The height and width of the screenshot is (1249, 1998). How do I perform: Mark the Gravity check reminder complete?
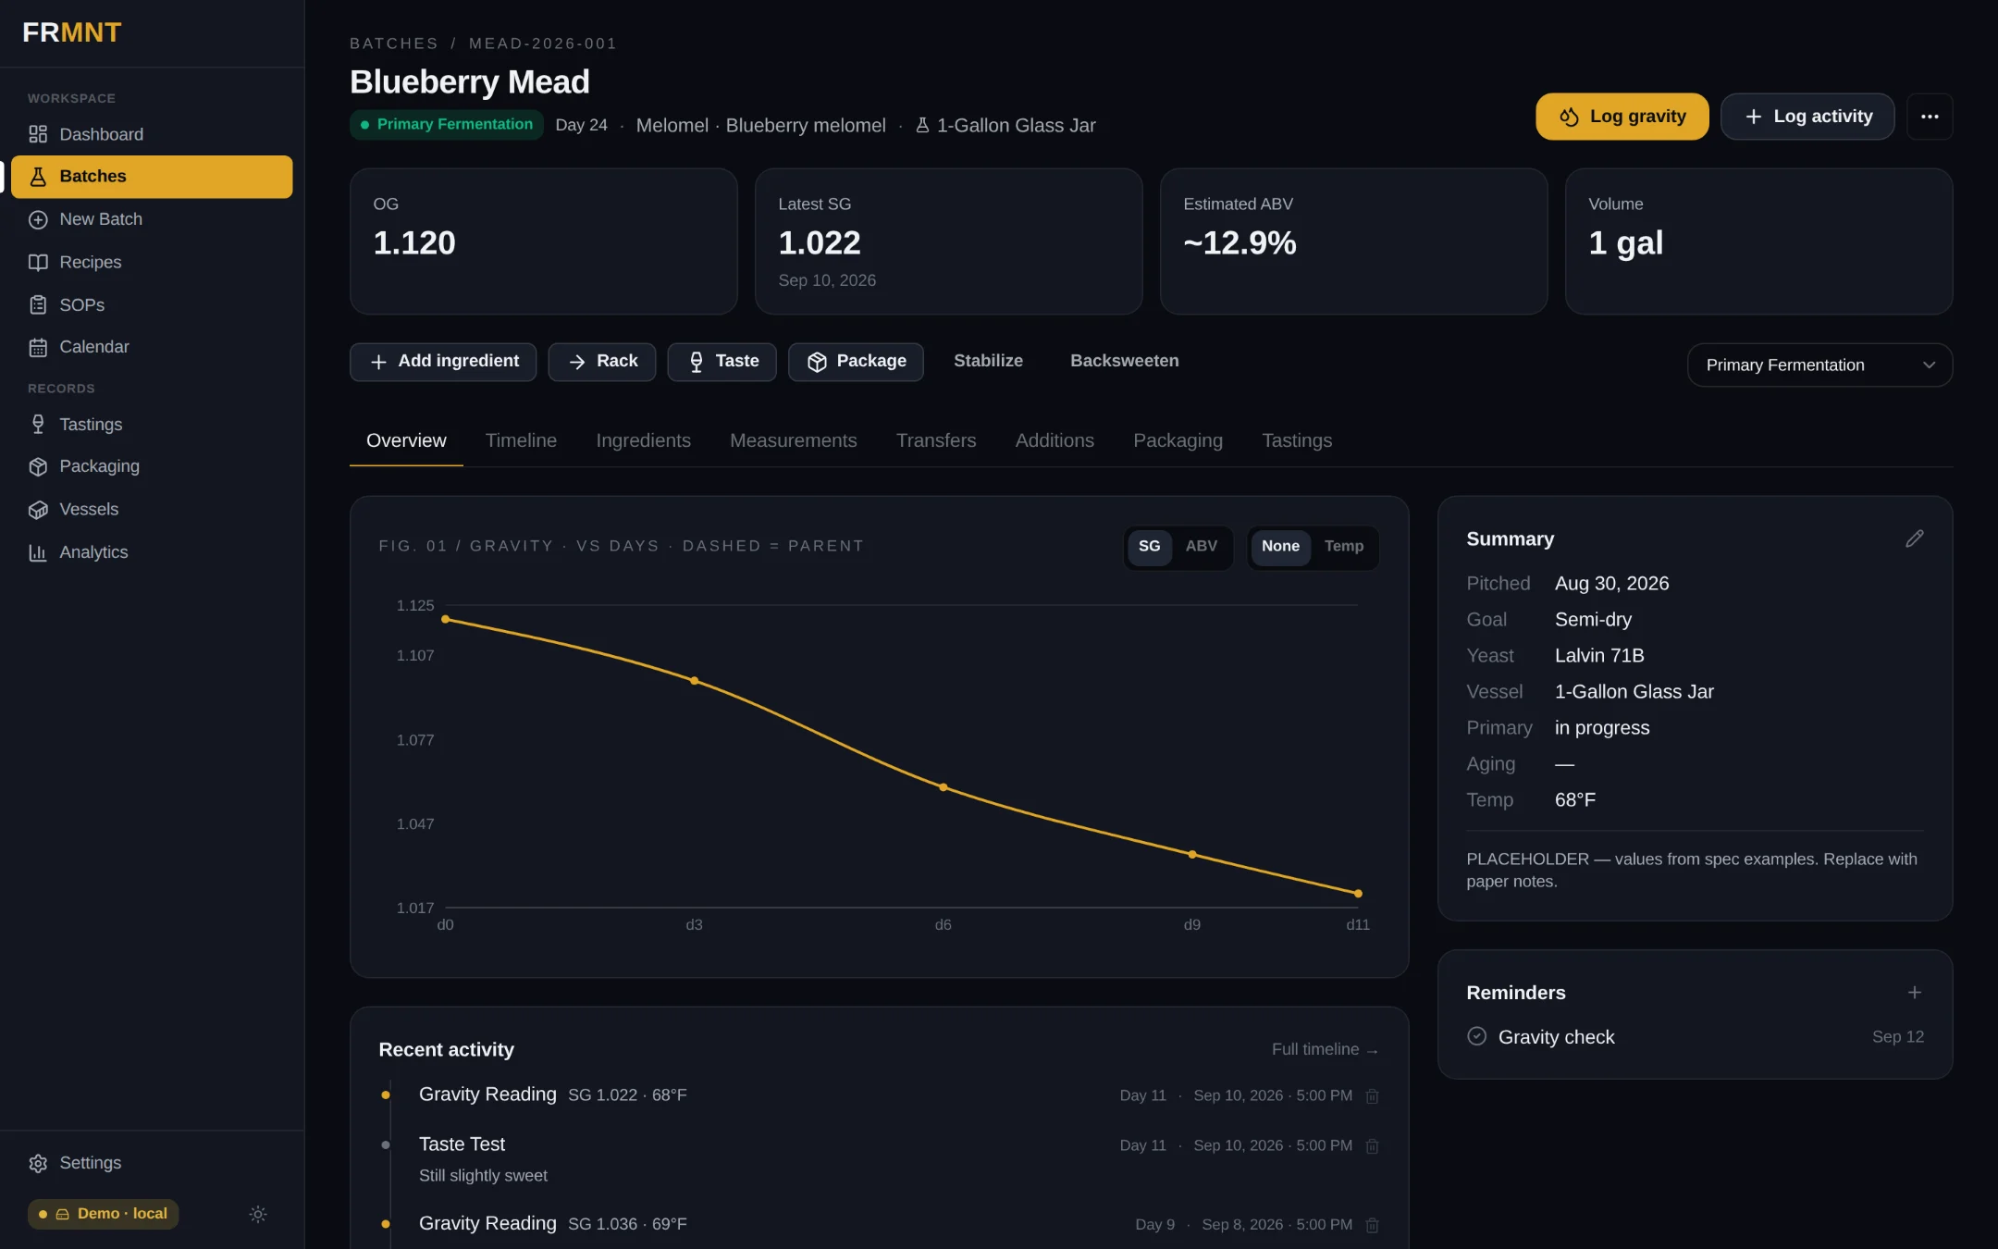point(1477,1036)
